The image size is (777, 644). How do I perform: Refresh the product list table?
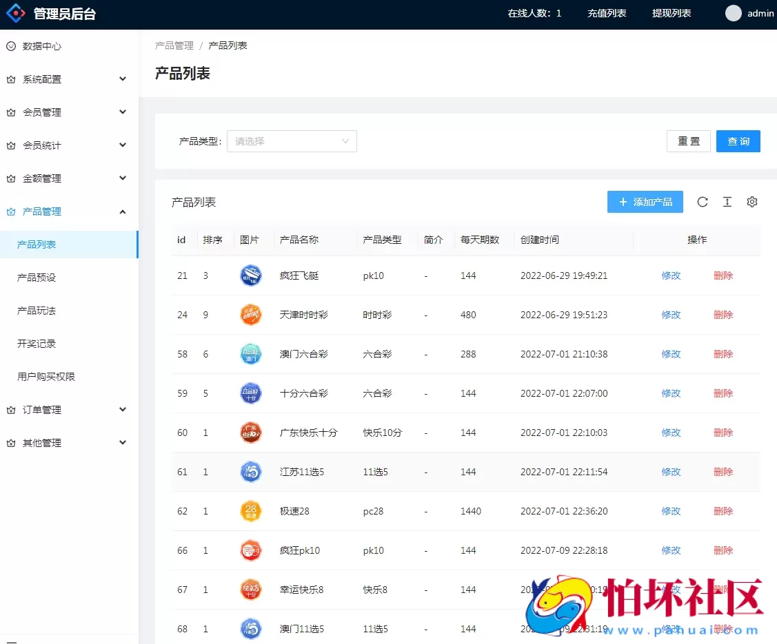[702, 202]
